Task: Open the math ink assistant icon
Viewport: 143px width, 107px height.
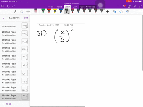Action: (128, 11)
